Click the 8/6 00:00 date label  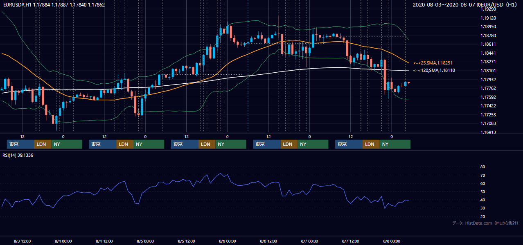[228, 241]
